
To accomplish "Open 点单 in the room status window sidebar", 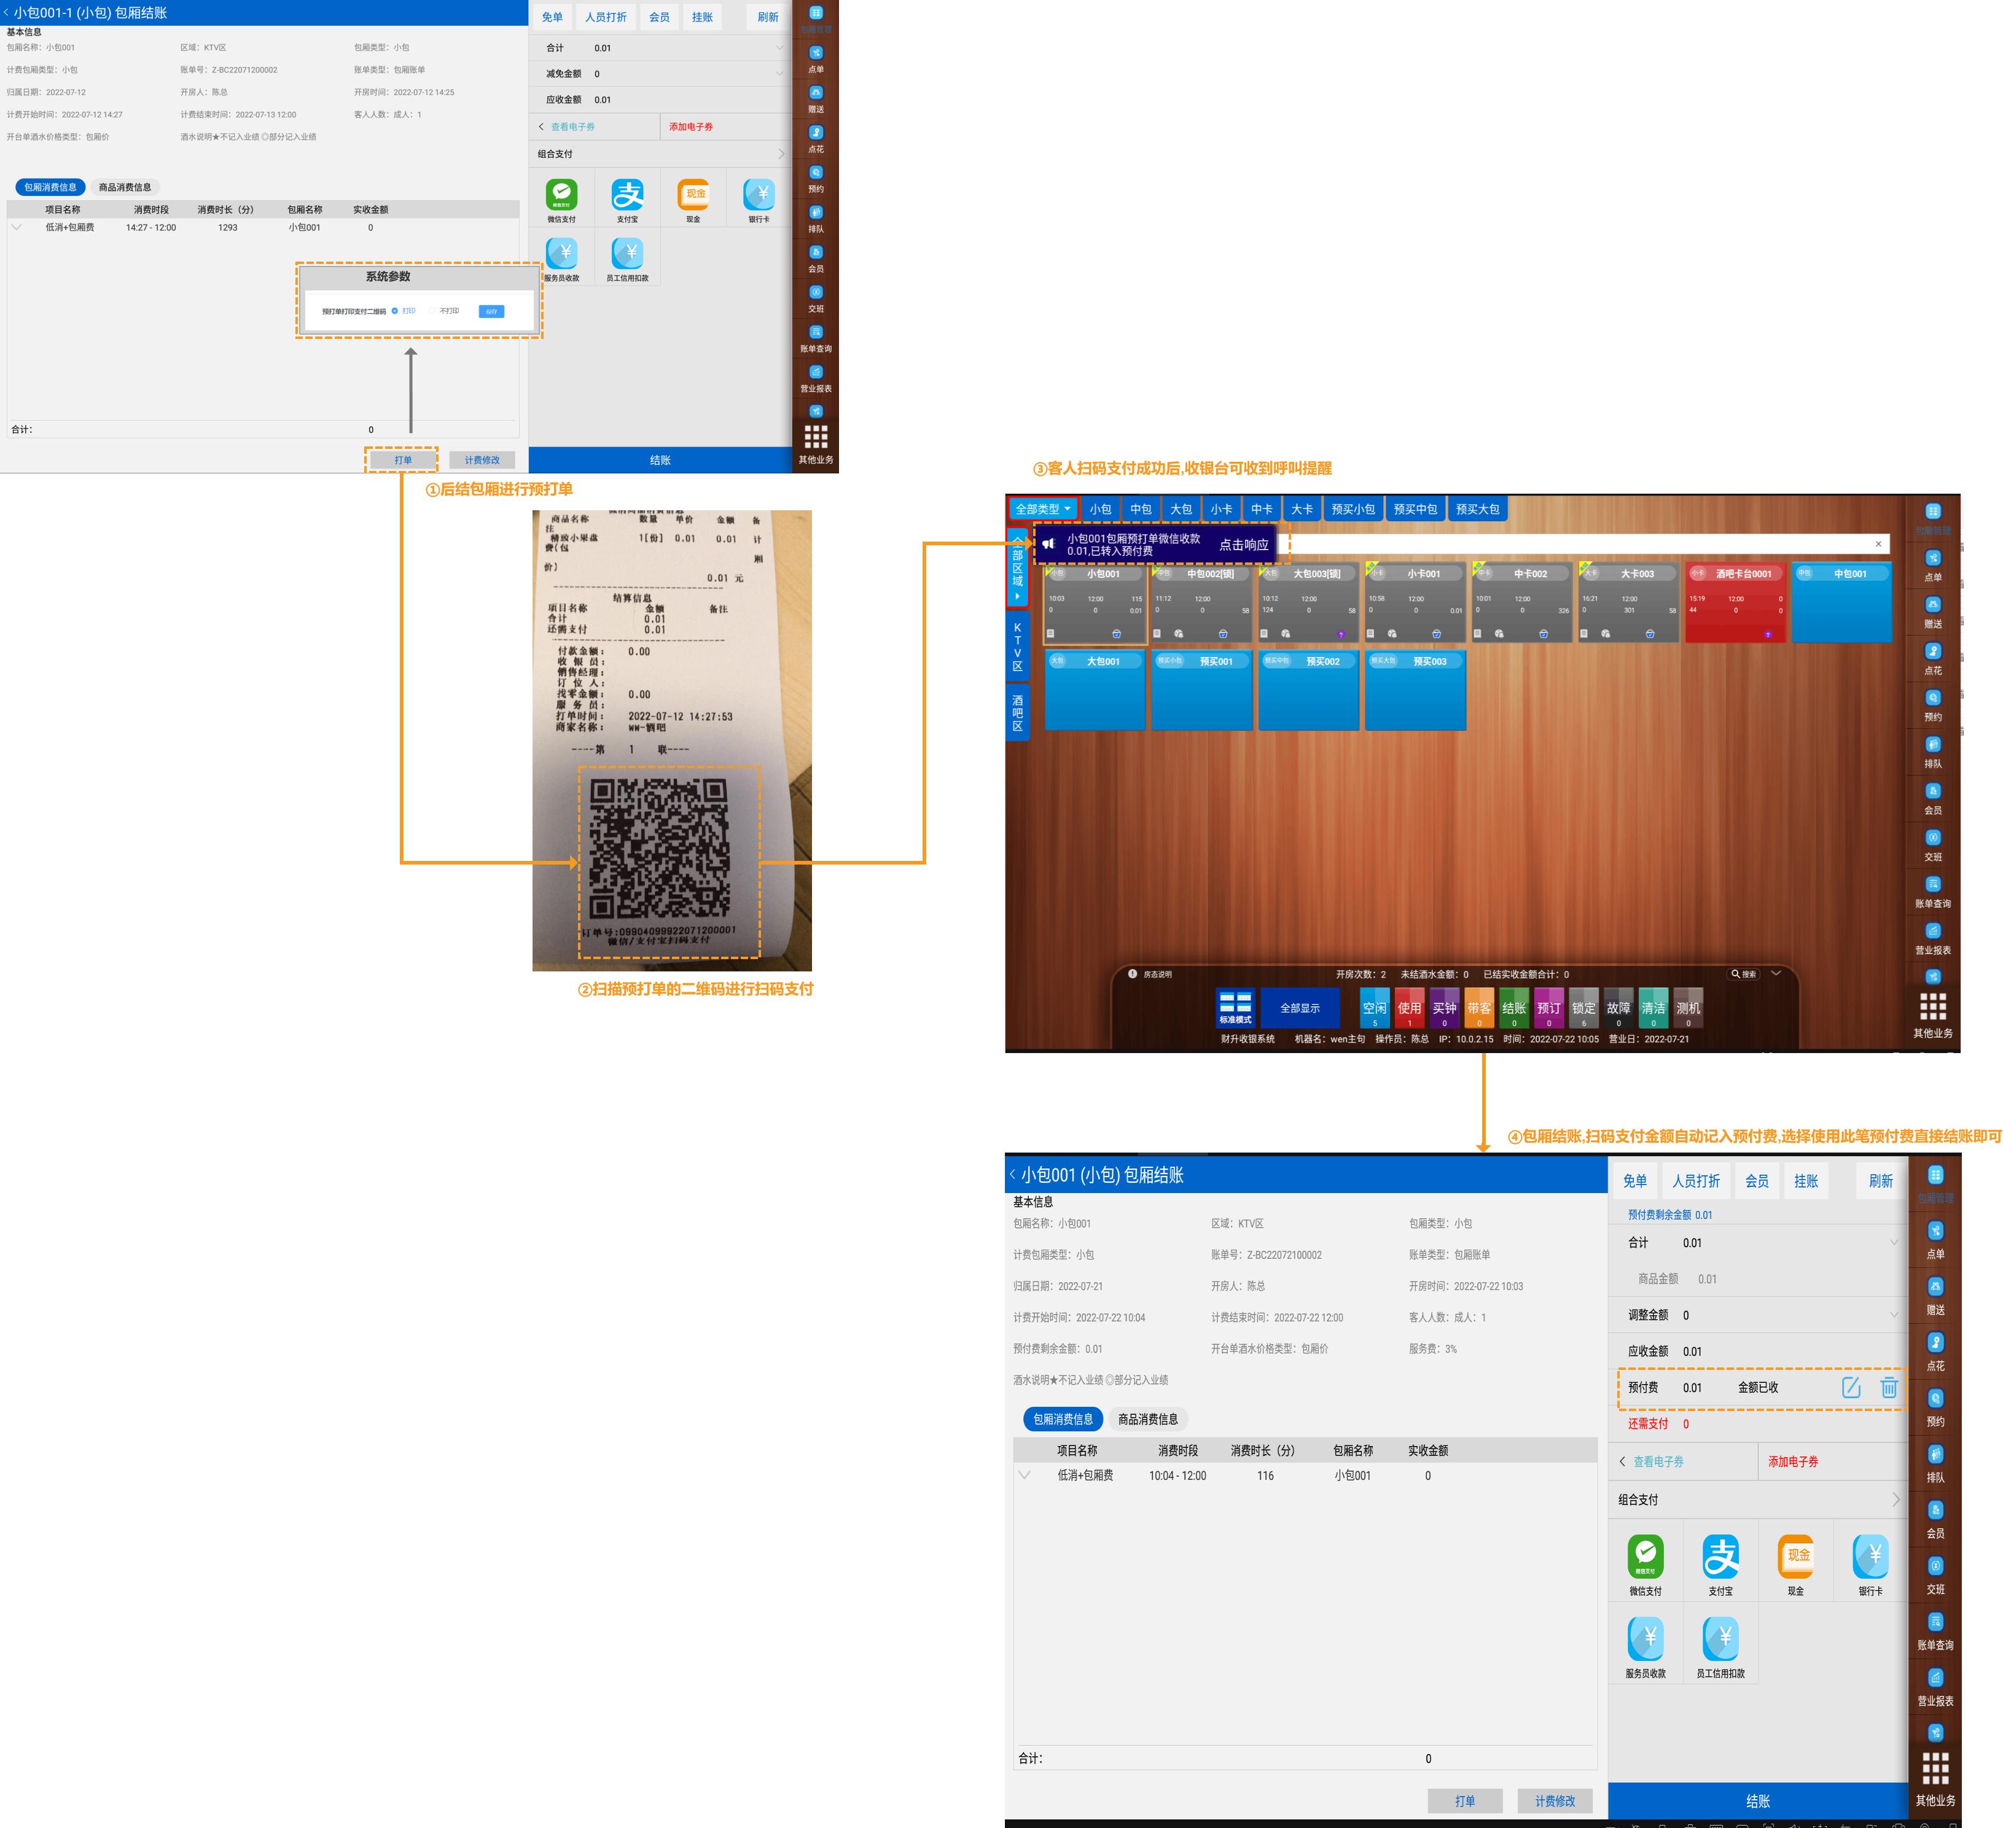I will [1932, 566].
